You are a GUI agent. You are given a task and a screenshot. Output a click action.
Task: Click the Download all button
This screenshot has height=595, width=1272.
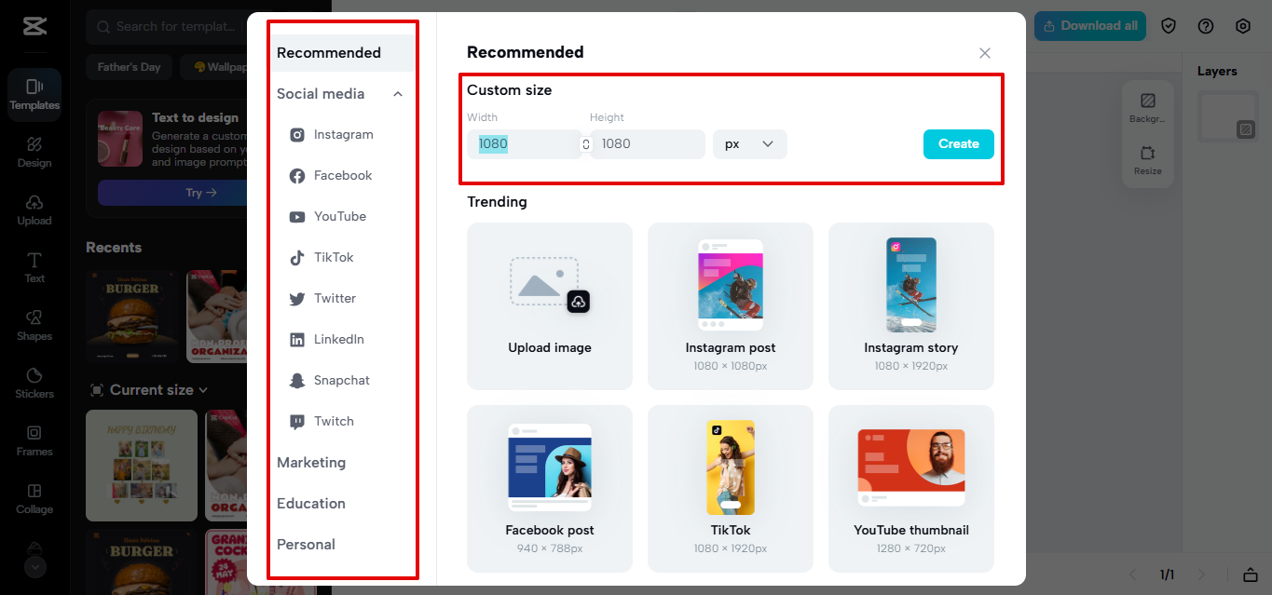tap(1089, 25)
